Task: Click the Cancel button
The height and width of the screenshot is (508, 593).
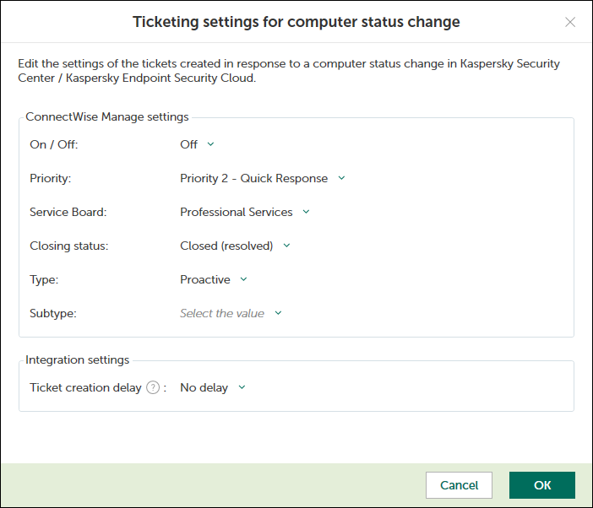Action: coord(460,485)
